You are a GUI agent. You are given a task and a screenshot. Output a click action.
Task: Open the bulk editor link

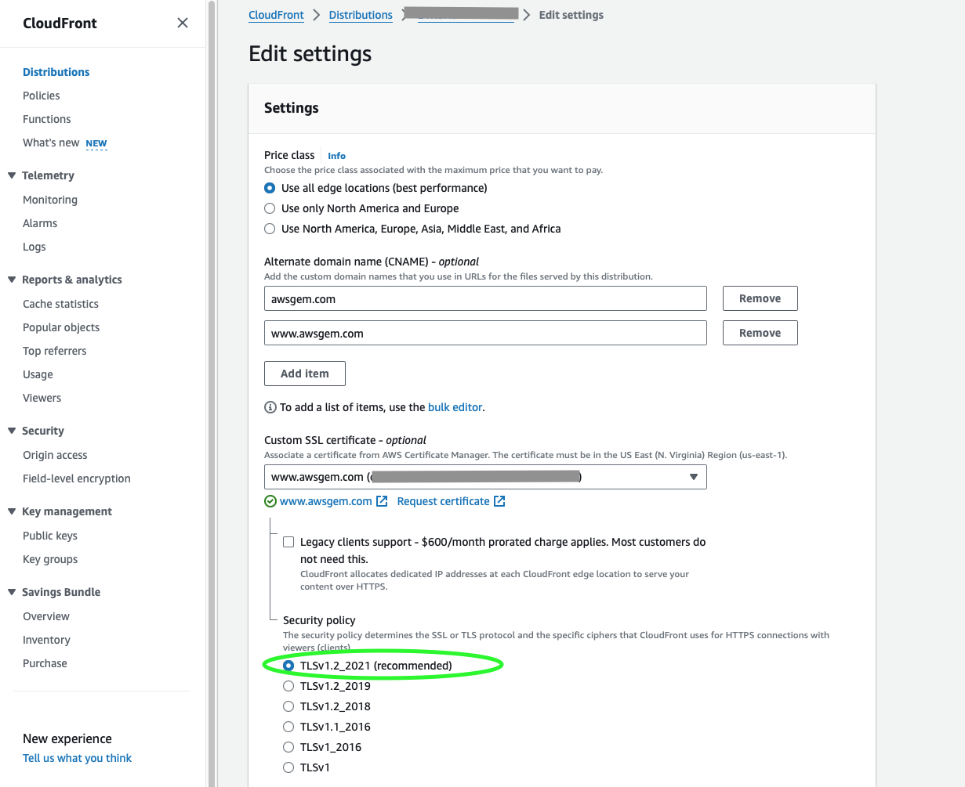[x=455, y=407]
